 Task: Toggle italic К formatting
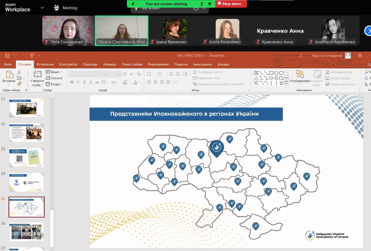coord(78,82)
